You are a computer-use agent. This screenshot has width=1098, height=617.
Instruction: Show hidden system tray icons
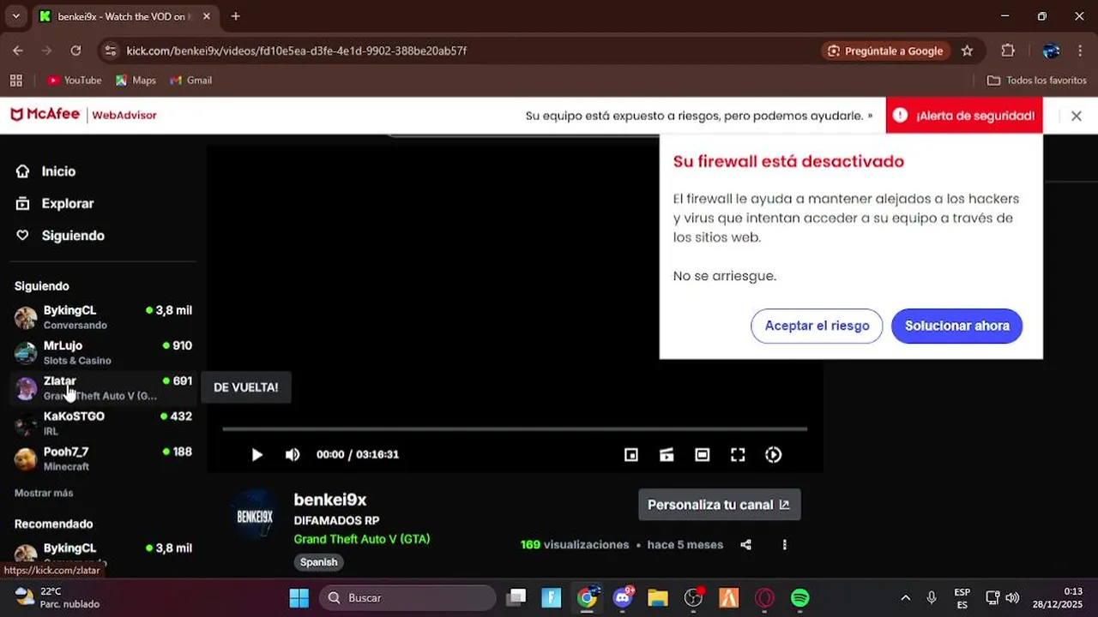905,598
